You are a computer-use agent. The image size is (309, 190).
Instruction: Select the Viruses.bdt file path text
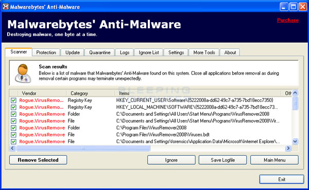[163, 134]
